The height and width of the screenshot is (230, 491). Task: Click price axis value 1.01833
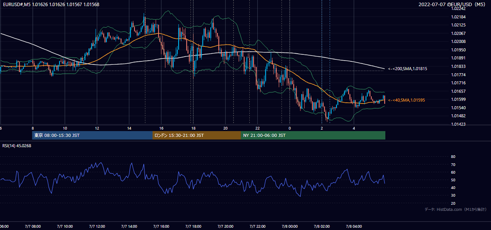pos(459,66)
